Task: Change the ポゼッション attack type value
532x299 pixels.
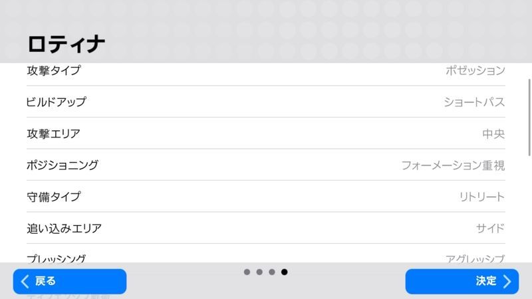Action: pyautogui.click(x=475, y=70)
